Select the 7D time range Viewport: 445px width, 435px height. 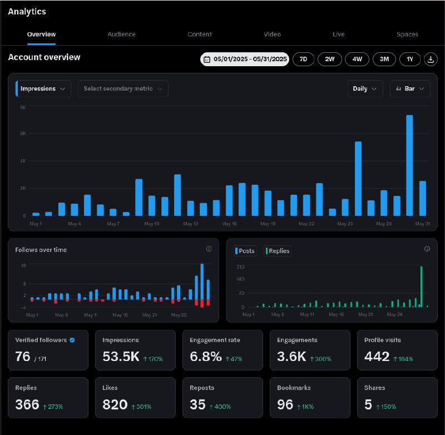(x=303, y=60)
